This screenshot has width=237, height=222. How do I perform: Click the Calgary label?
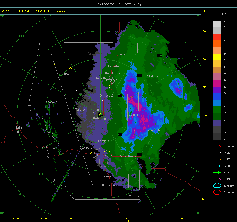click(103, 155)
